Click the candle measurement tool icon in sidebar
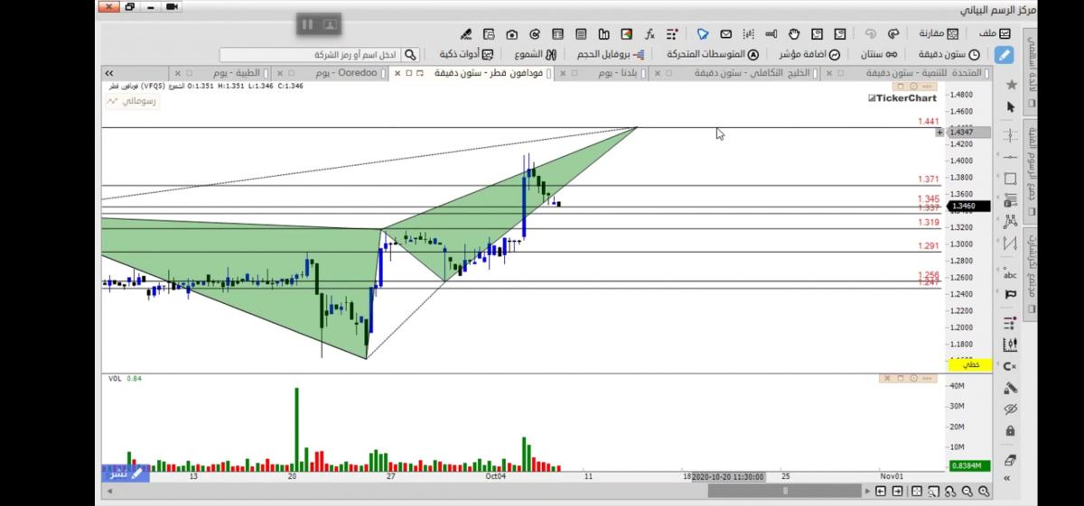The width and height of the screenshot is (1084, 506). pos(1010,345)
